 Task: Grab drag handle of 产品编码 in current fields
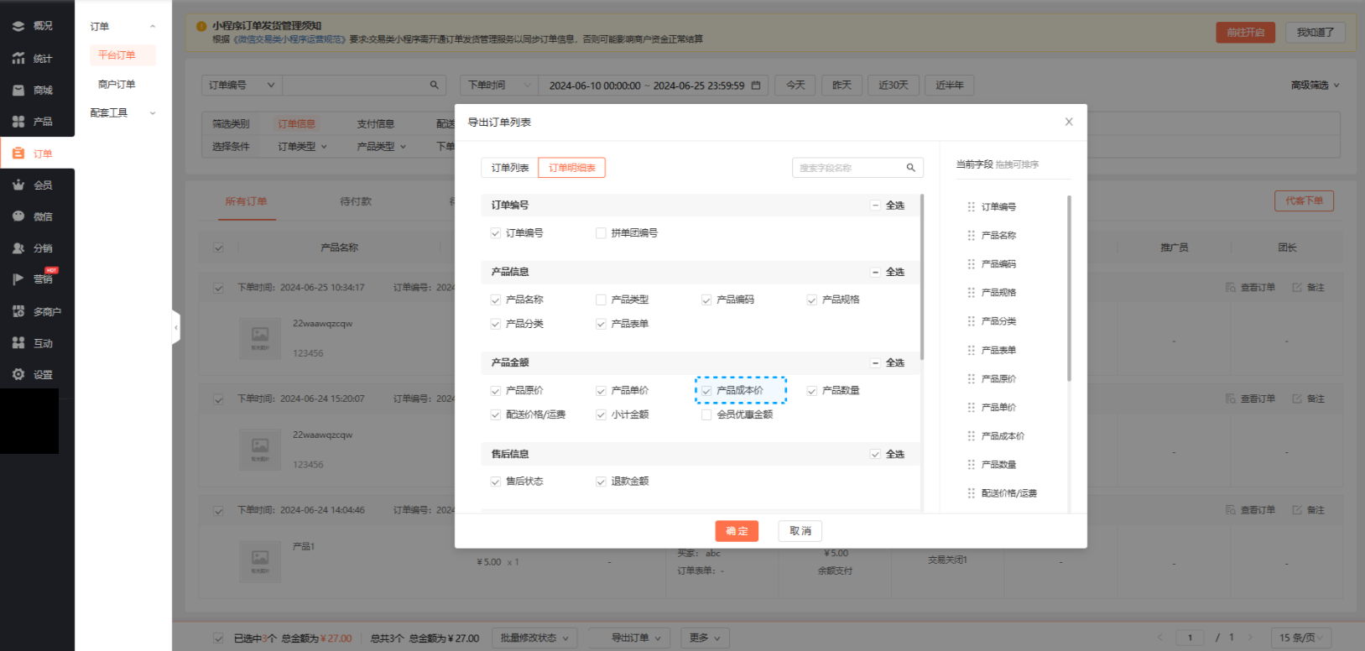click(x=971, y=263)
